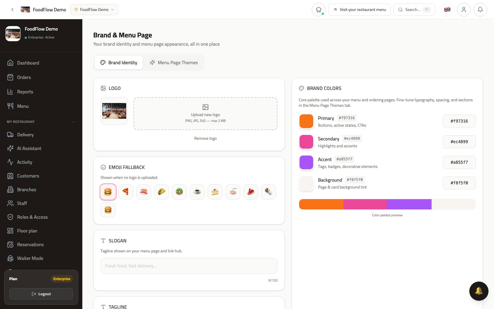This screenshot has width=494, height=309.
Task: Go to Reports in the sidebar
Action: [x=41, y=92]
